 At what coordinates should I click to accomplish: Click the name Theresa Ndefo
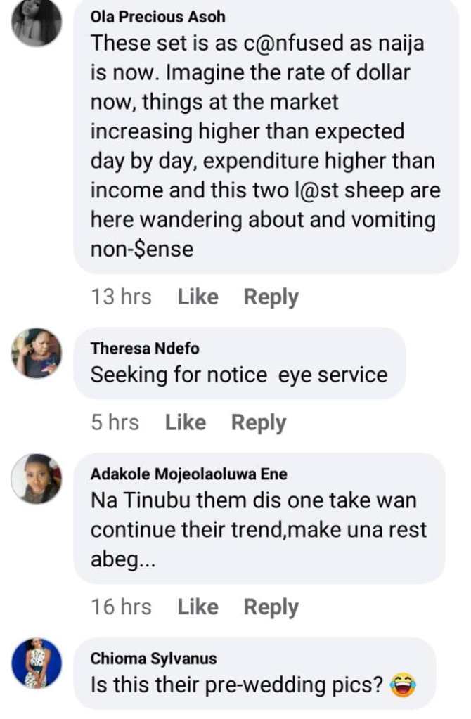(x=145, y=348)
